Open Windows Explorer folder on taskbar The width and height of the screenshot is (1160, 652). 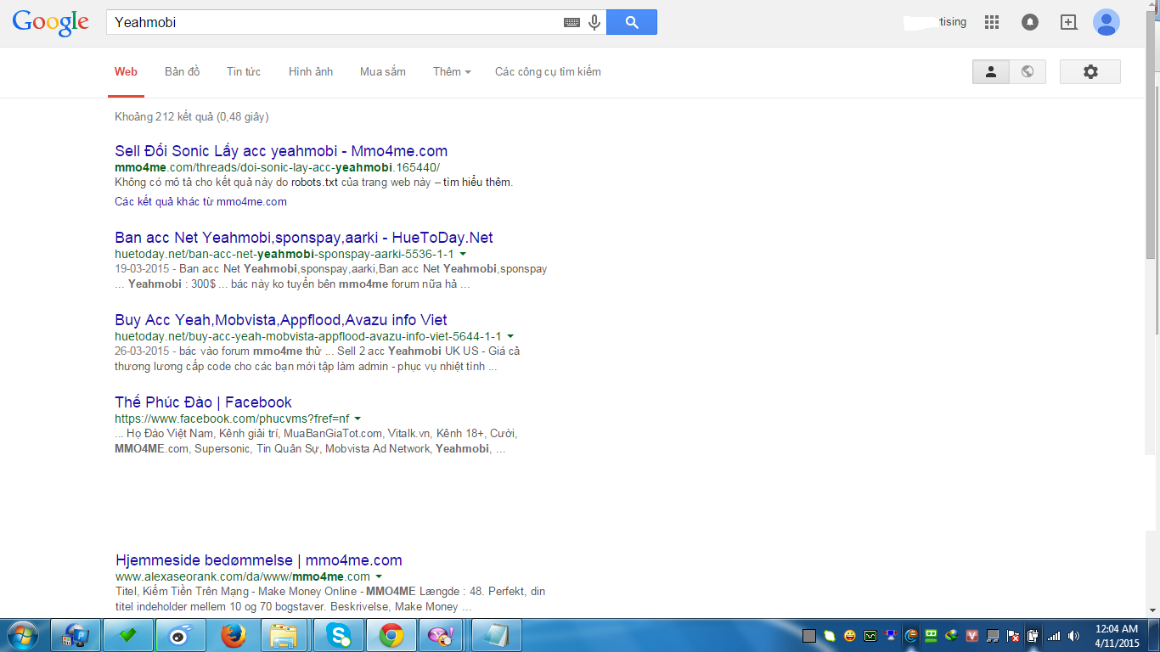[285, 635]
